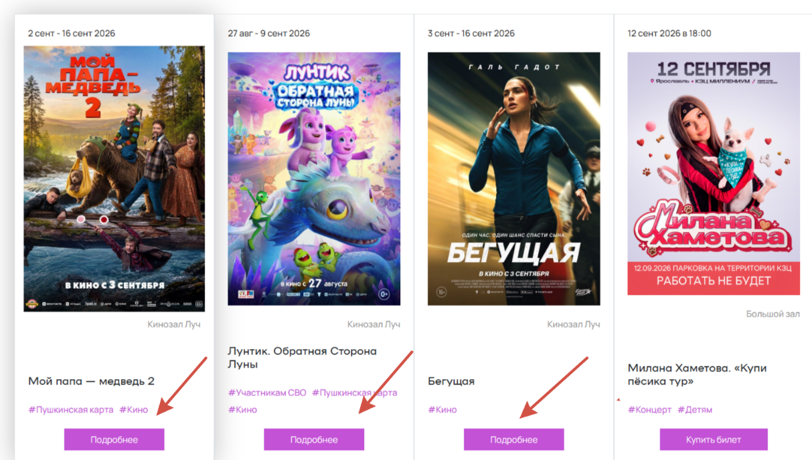Select the #Кино tag under Бегущая

(x=442, y=409)
